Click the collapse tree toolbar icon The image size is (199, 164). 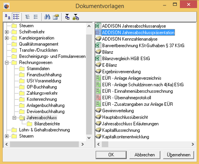(35, 17)
